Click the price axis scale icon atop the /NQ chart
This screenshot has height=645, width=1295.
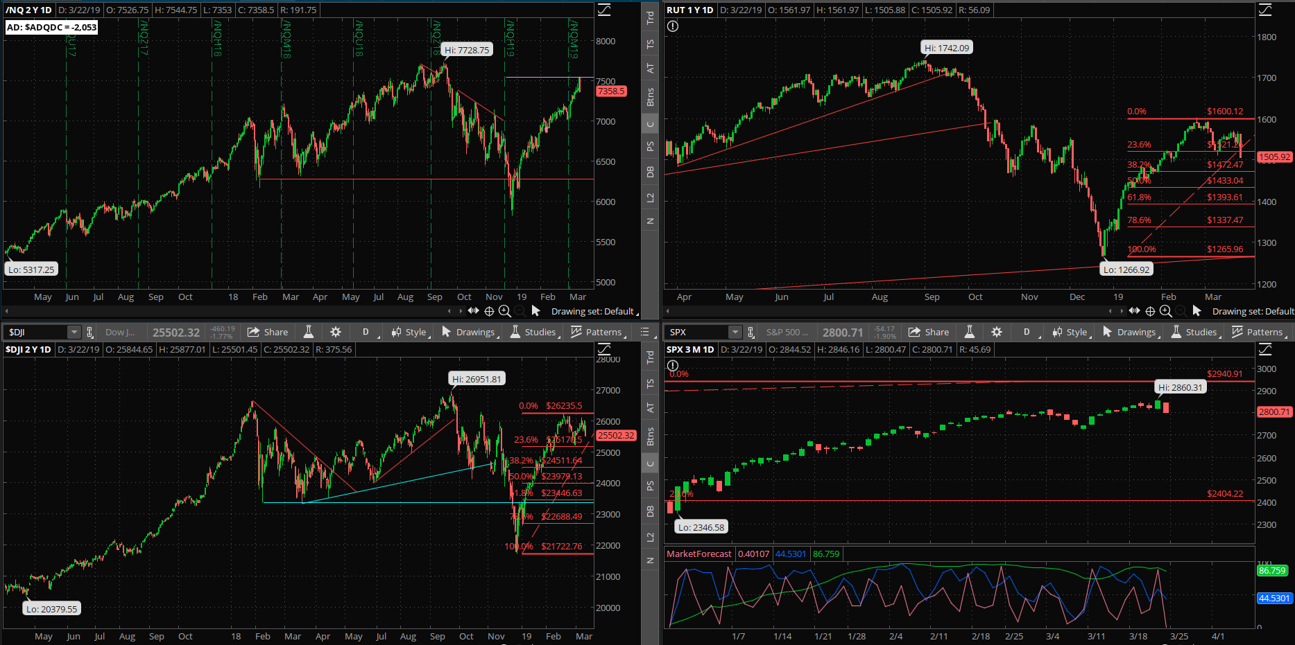pos(604,10)
